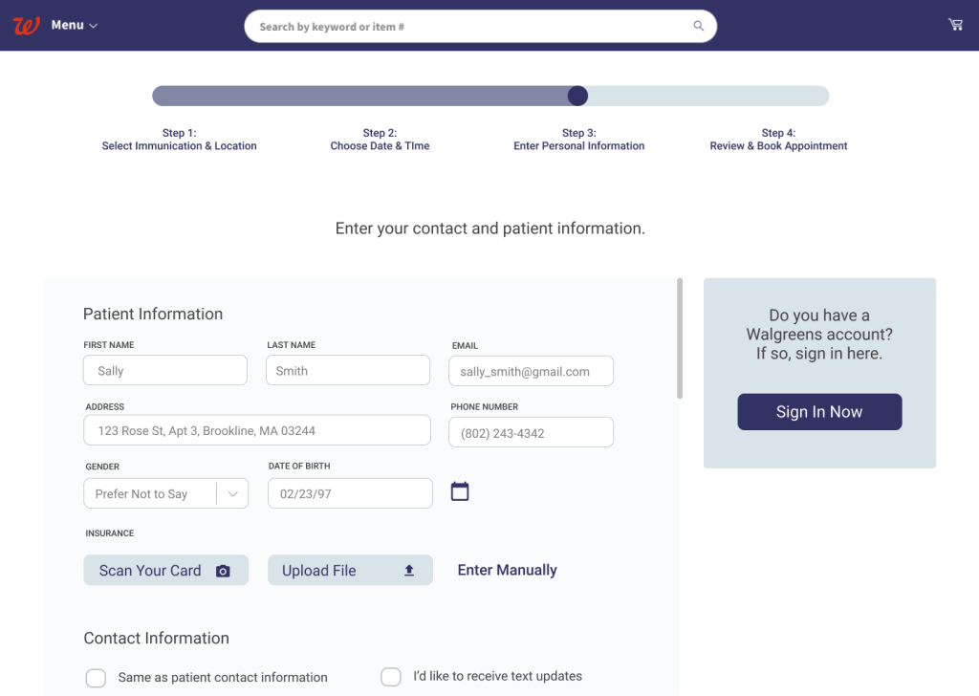Image resolution: width=979 pixels, height=696 pixels.
Task: Click the form's vertical scrollbar
Action: (x=680, y=338)
